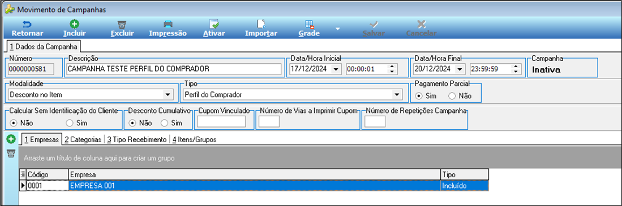
Task: Open the initial date calendar dropdown
Action: (x=336, y=69)
